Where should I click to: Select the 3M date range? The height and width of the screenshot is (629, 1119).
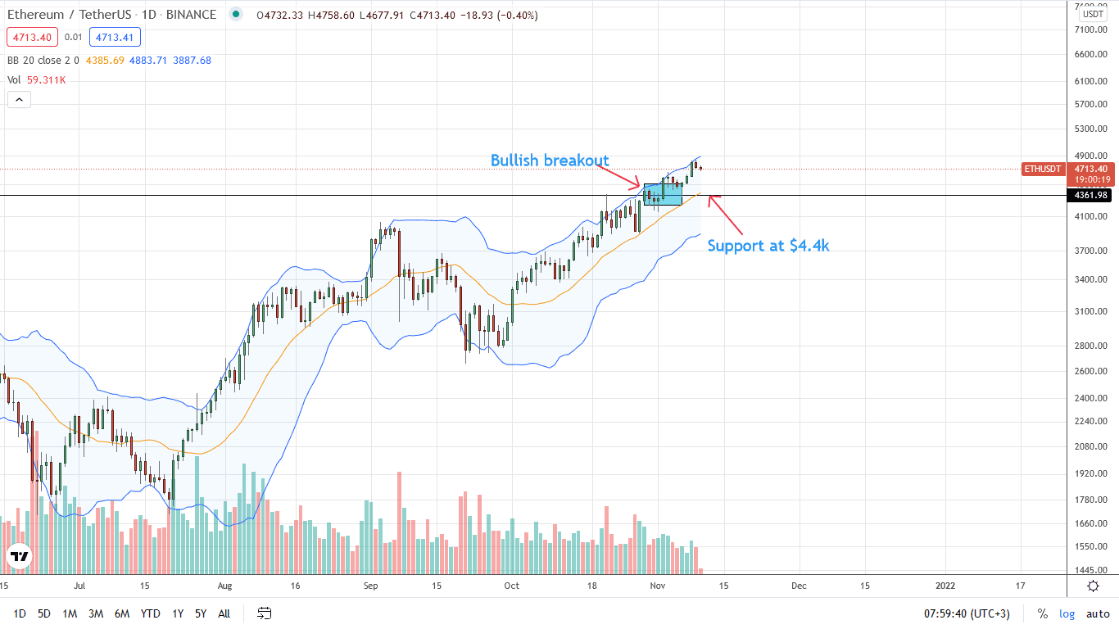[95, 613]
